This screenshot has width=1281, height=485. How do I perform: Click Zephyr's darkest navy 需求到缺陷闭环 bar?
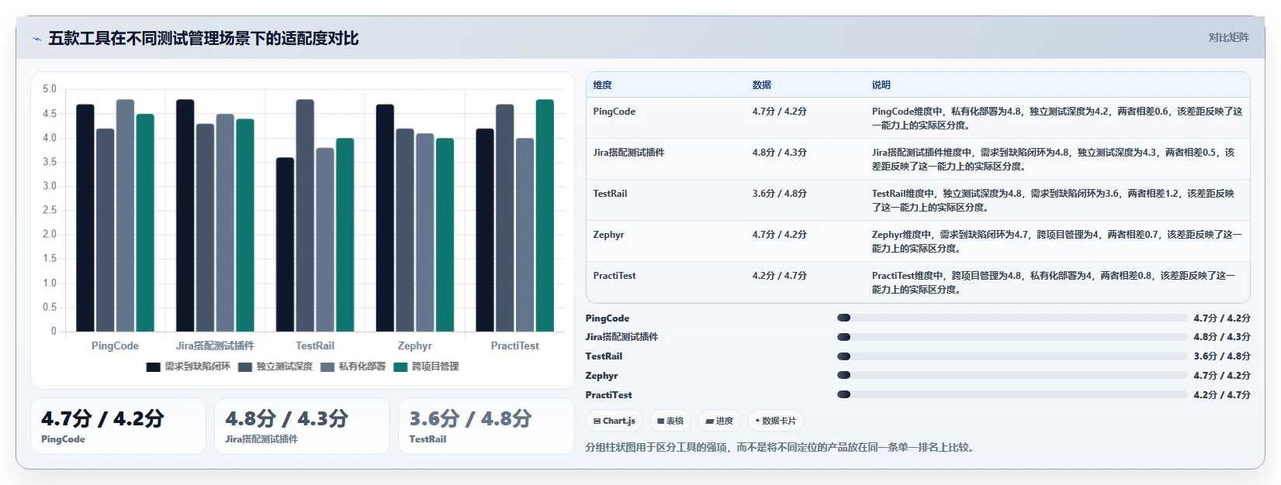pyautogui.click(x=386, y=218)
